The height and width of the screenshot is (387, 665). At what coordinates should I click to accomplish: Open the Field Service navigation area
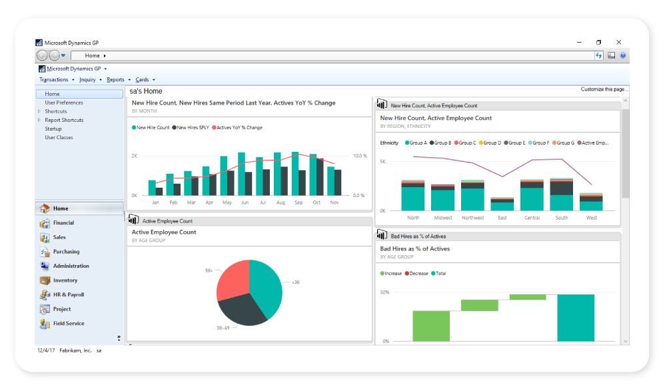click(79, 324)
